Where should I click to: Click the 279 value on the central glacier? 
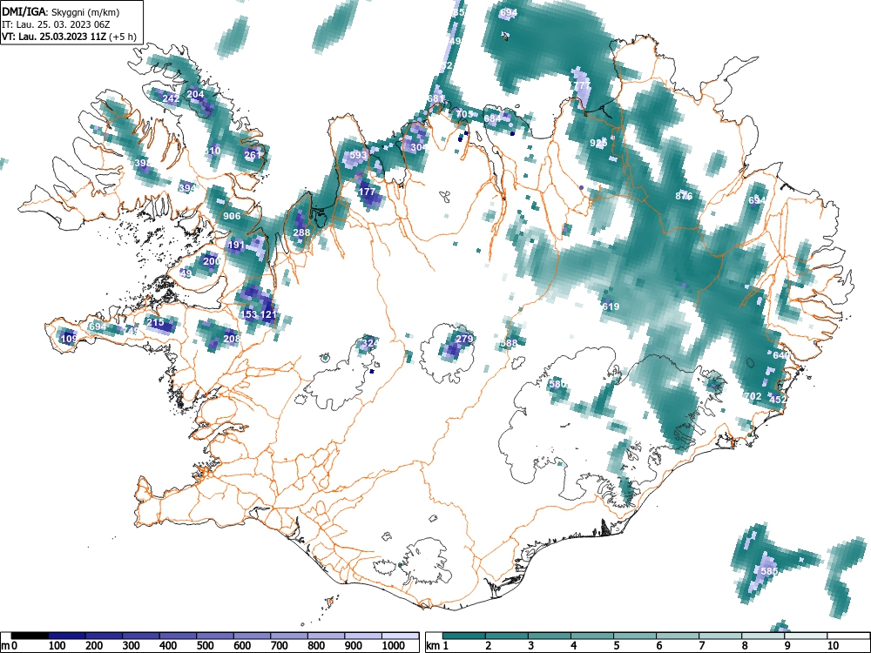(x=464, y=339)
